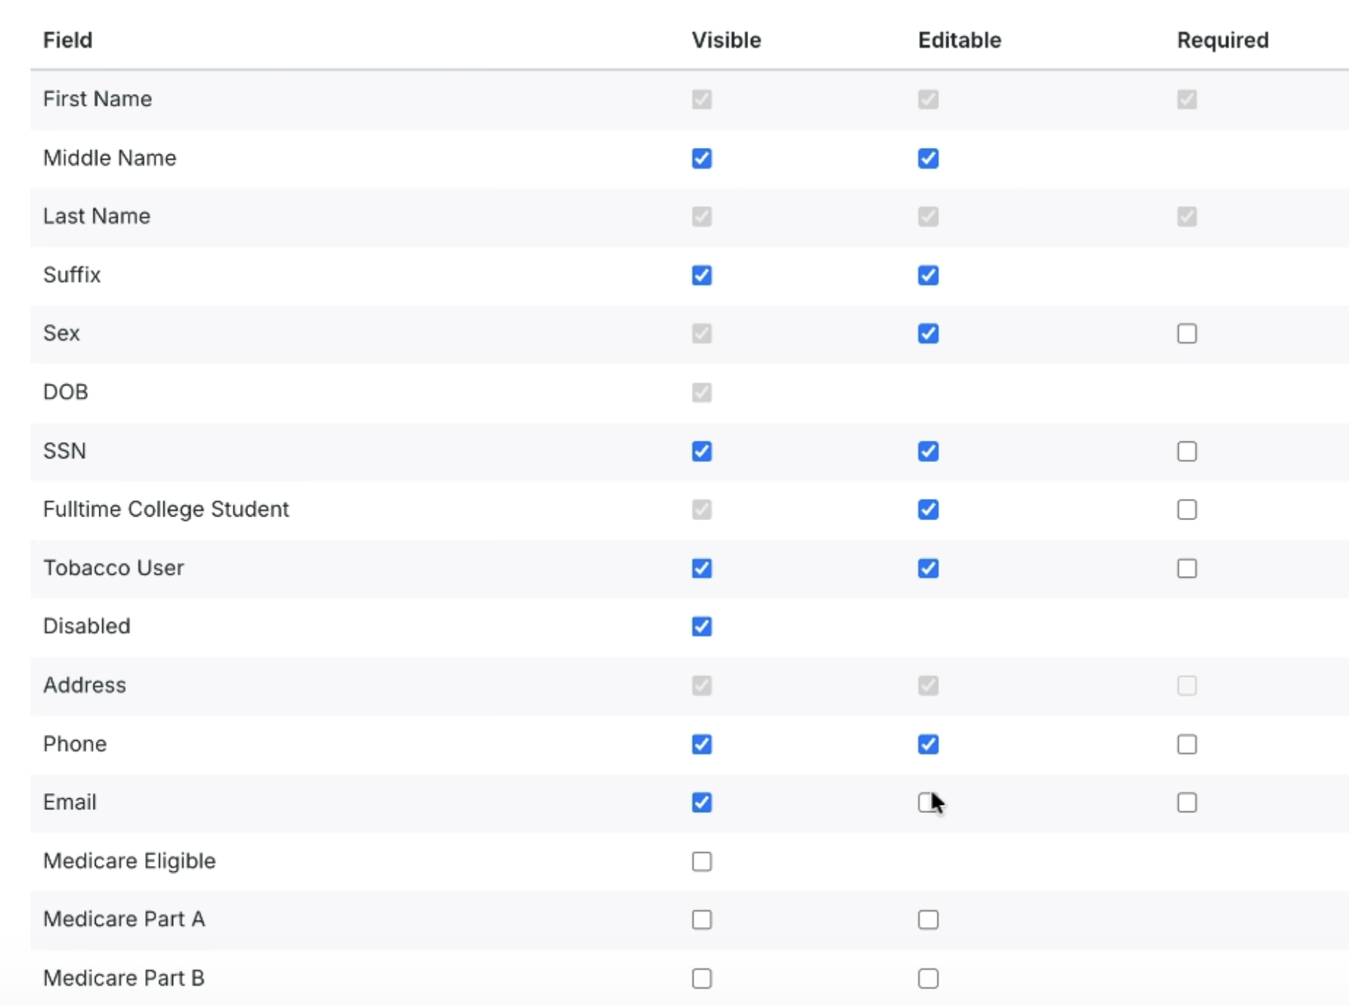The height and width of the screenshot is (1005, 1349).
Task: Check Editable for Medicare Part B
Action: [x=928, y=978]
